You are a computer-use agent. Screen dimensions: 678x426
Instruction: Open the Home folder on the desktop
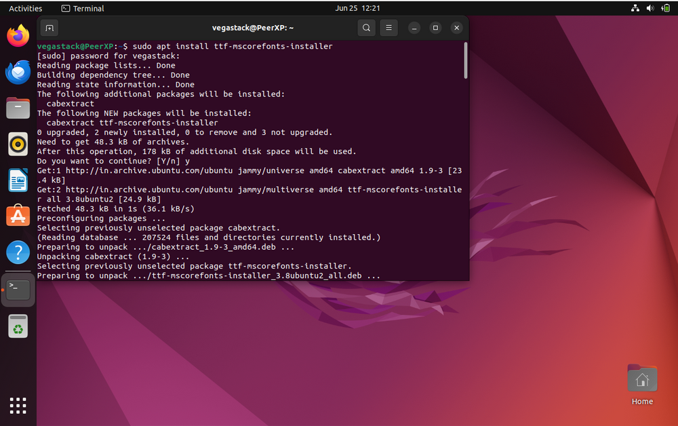(x=641, y=378)
